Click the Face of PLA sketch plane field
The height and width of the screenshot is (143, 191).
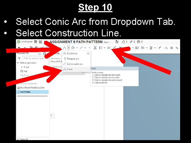[x=56, y=61]
